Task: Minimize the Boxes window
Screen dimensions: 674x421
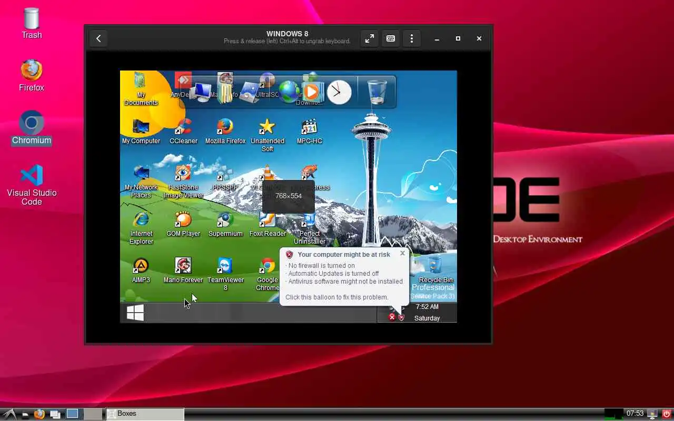Action: click(x=437, y=38)
